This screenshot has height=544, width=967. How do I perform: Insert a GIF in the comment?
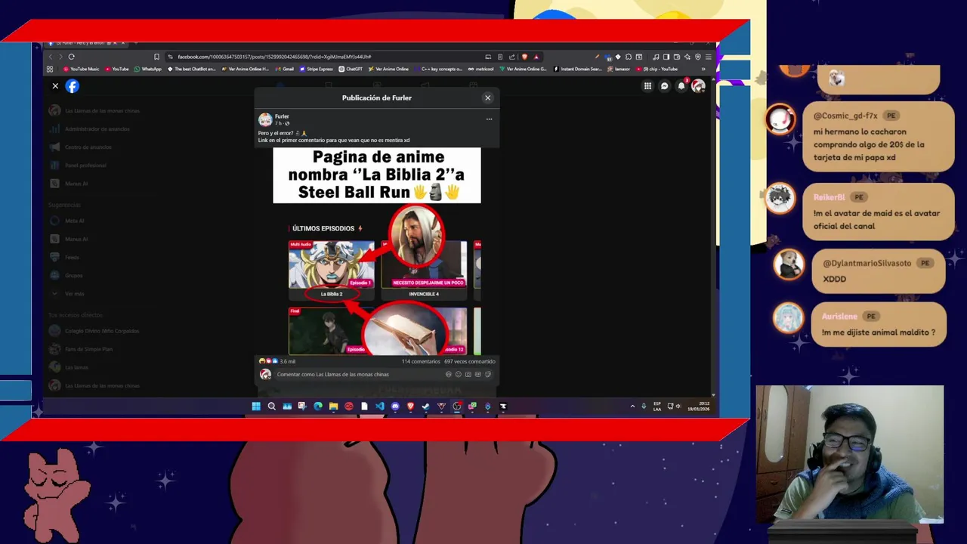coord(477,374)
